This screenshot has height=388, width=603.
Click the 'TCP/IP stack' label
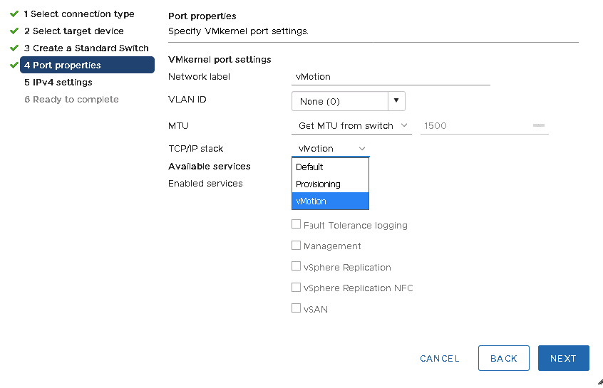point(196,148)
